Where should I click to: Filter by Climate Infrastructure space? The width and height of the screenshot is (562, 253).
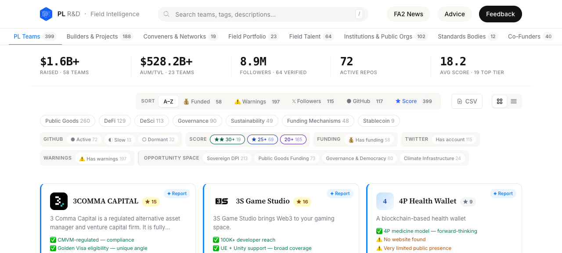pyautogui.click(x=432, y=158)
